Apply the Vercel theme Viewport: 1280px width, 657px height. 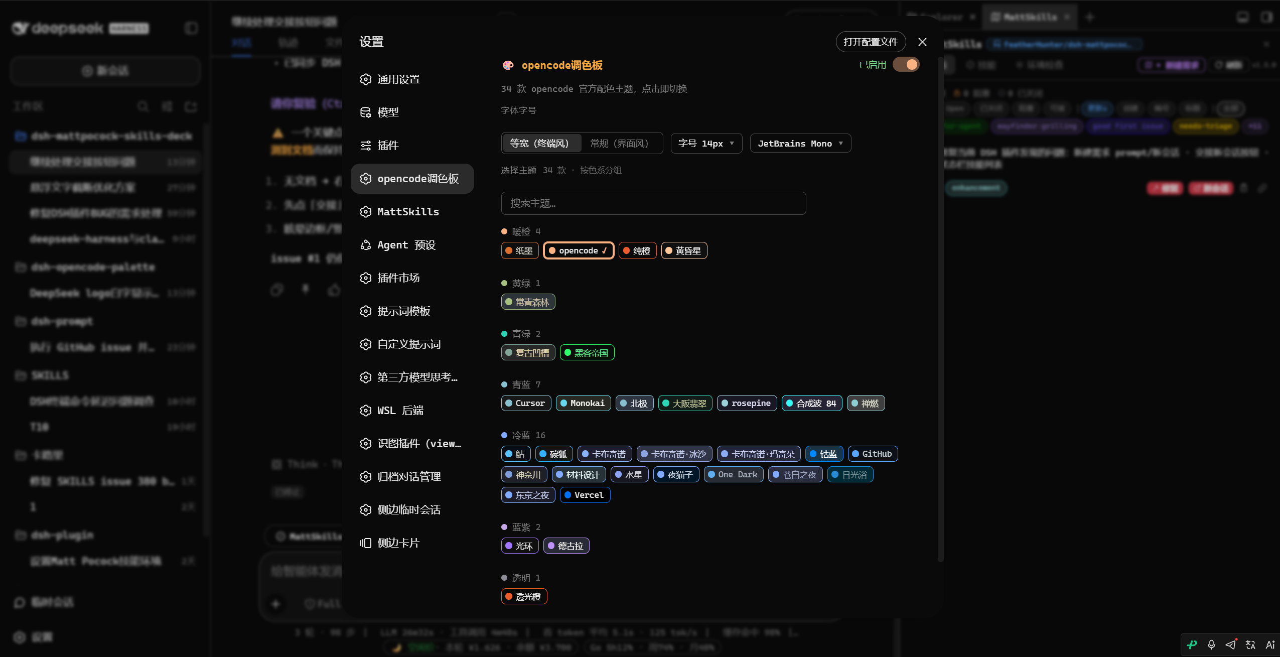(585, 495)
